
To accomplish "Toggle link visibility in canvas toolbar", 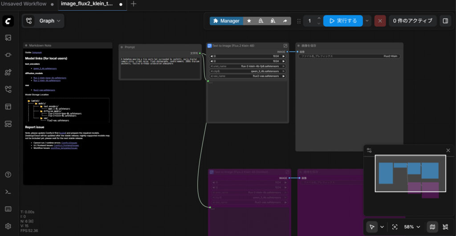I will tap(446, 227).
